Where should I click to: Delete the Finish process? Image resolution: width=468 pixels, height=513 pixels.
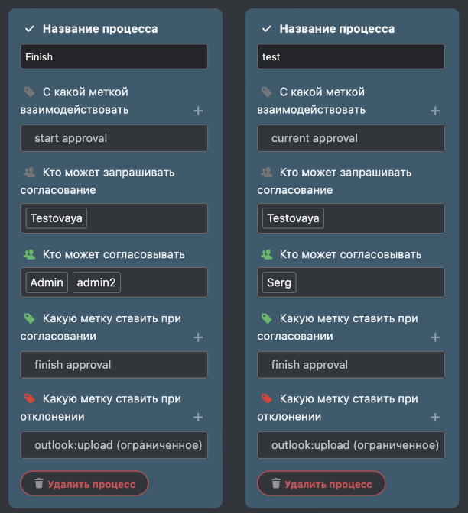click(85, 483)
